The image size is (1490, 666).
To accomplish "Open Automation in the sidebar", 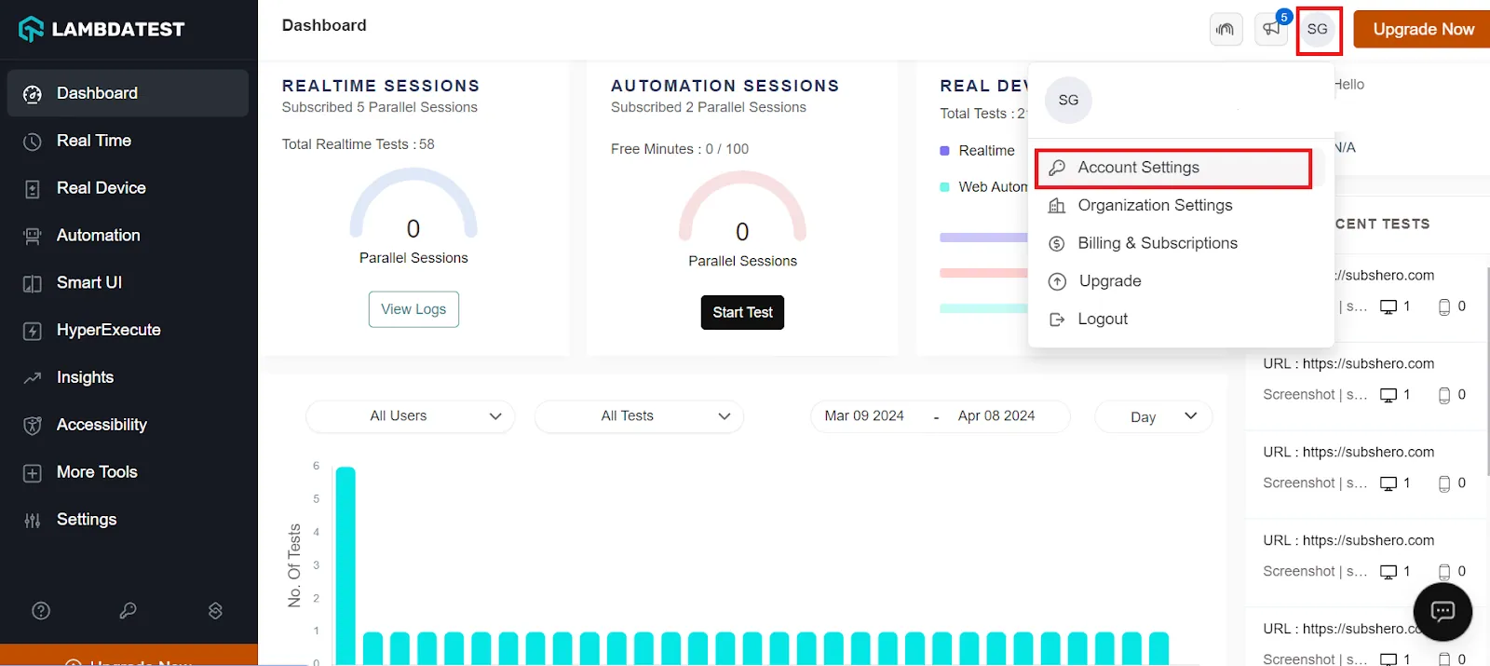I will click(128, 236).
